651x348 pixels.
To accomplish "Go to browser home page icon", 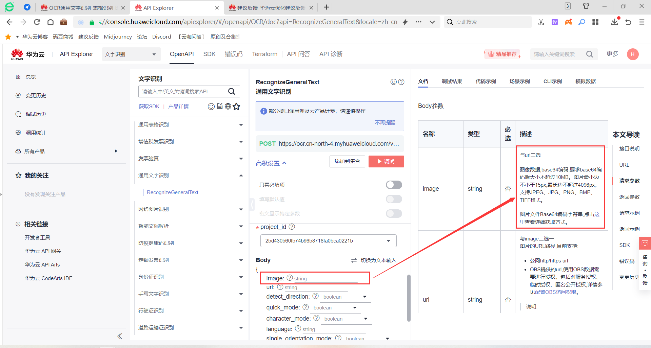I will tap(51, 22).
